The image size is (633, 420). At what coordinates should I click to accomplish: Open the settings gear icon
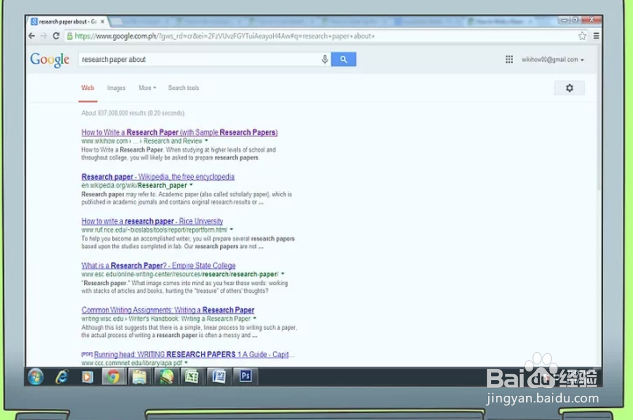pos(569,88)
